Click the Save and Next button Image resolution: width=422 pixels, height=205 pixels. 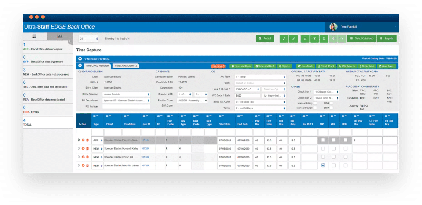(x=264, y=66)
